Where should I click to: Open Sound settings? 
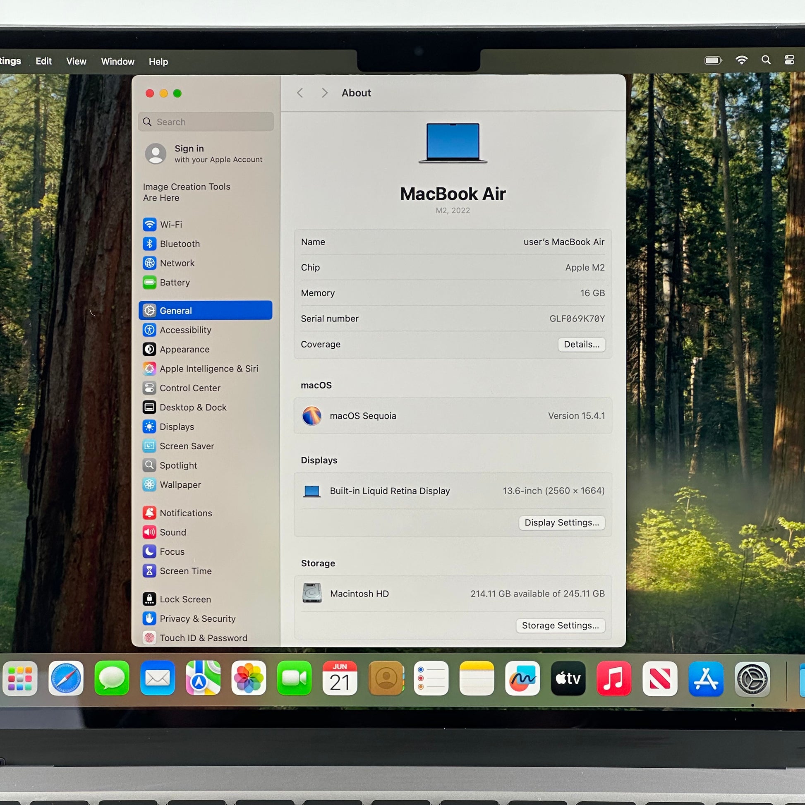coord(206,532)
